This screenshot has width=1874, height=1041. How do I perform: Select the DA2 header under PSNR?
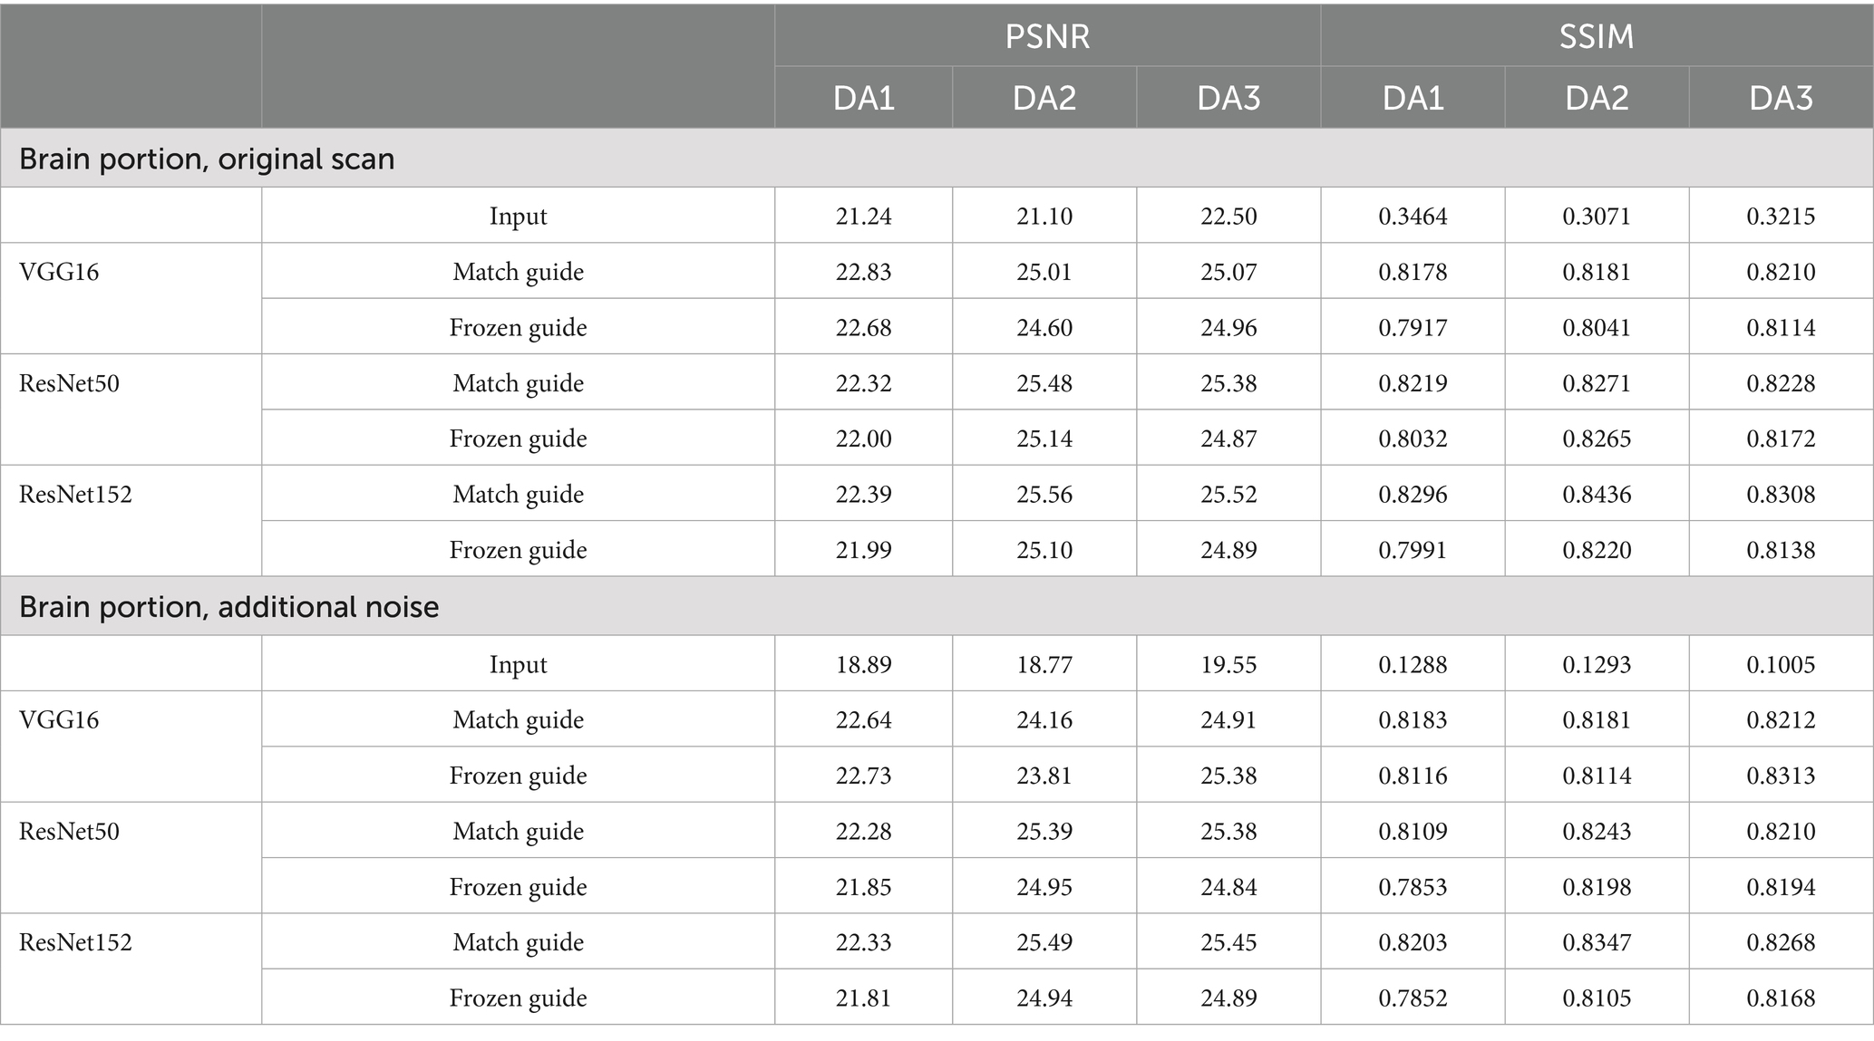1044,97
